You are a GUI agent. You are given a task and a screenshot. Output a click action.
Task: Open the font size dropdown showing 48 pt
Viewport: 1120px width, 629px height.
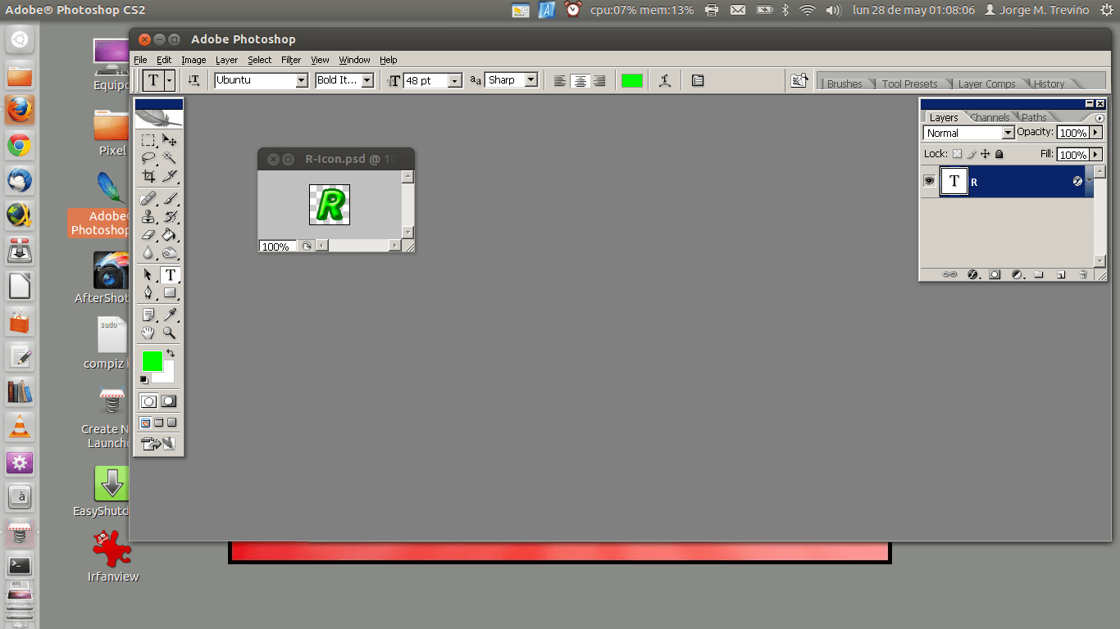point(455,80)
